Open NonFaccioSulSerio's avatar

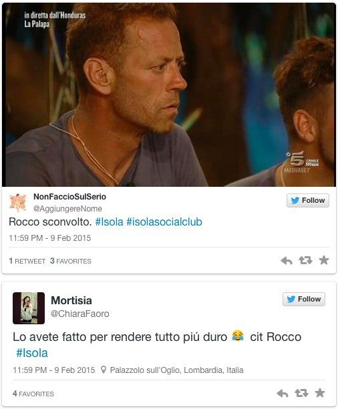[18, 202]
